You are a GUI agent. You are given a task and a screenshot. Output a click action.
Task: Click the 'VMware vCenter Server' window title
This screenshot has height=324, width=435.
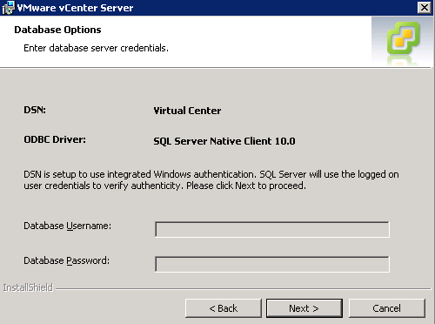(x=75, y=8)
